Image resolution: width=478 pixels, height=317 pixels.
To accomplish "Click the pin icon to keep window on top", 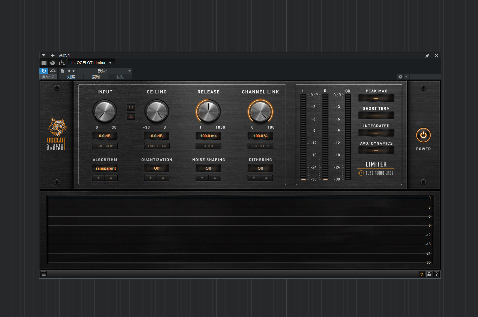I will pos(427,55).
